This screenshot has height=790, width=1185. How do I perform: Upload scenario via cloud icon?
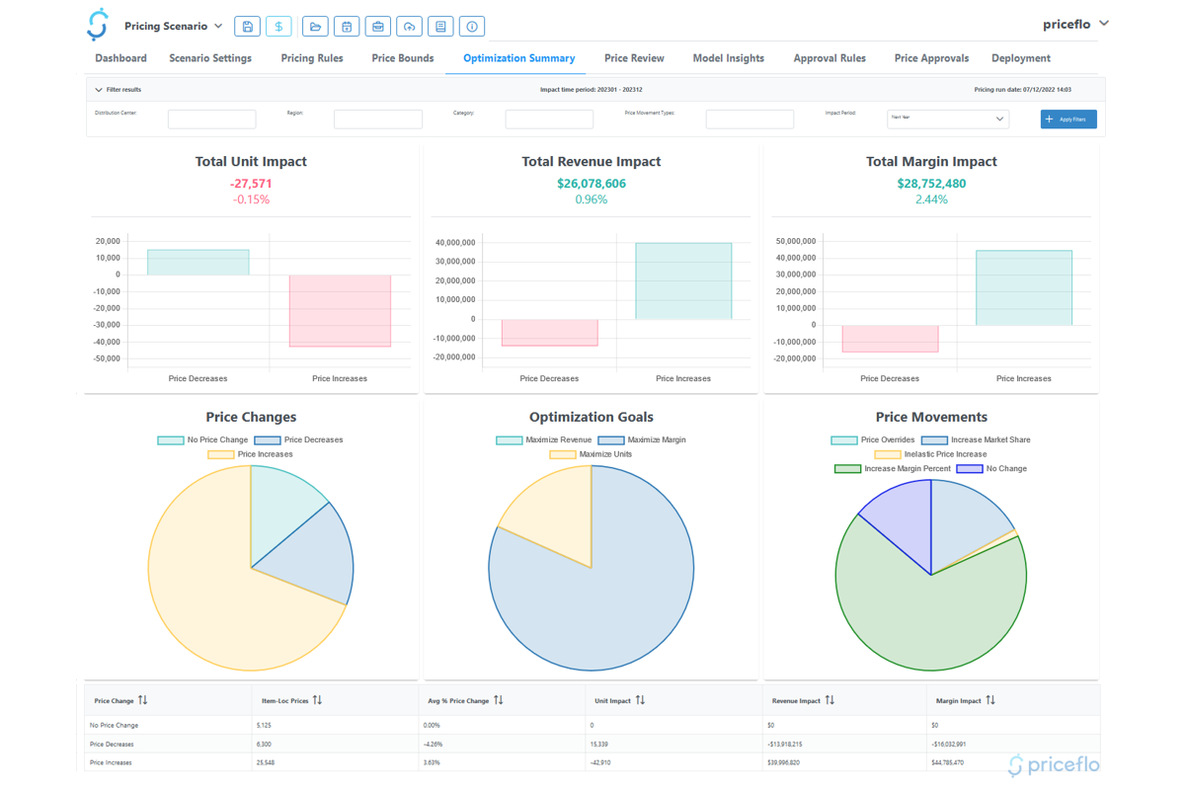point(409,26)
